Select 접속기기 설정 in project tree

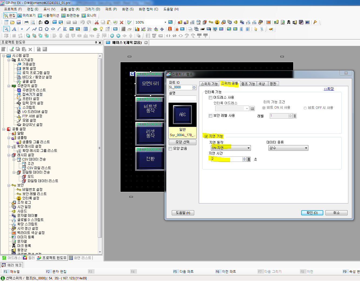(x=32, y=94)
